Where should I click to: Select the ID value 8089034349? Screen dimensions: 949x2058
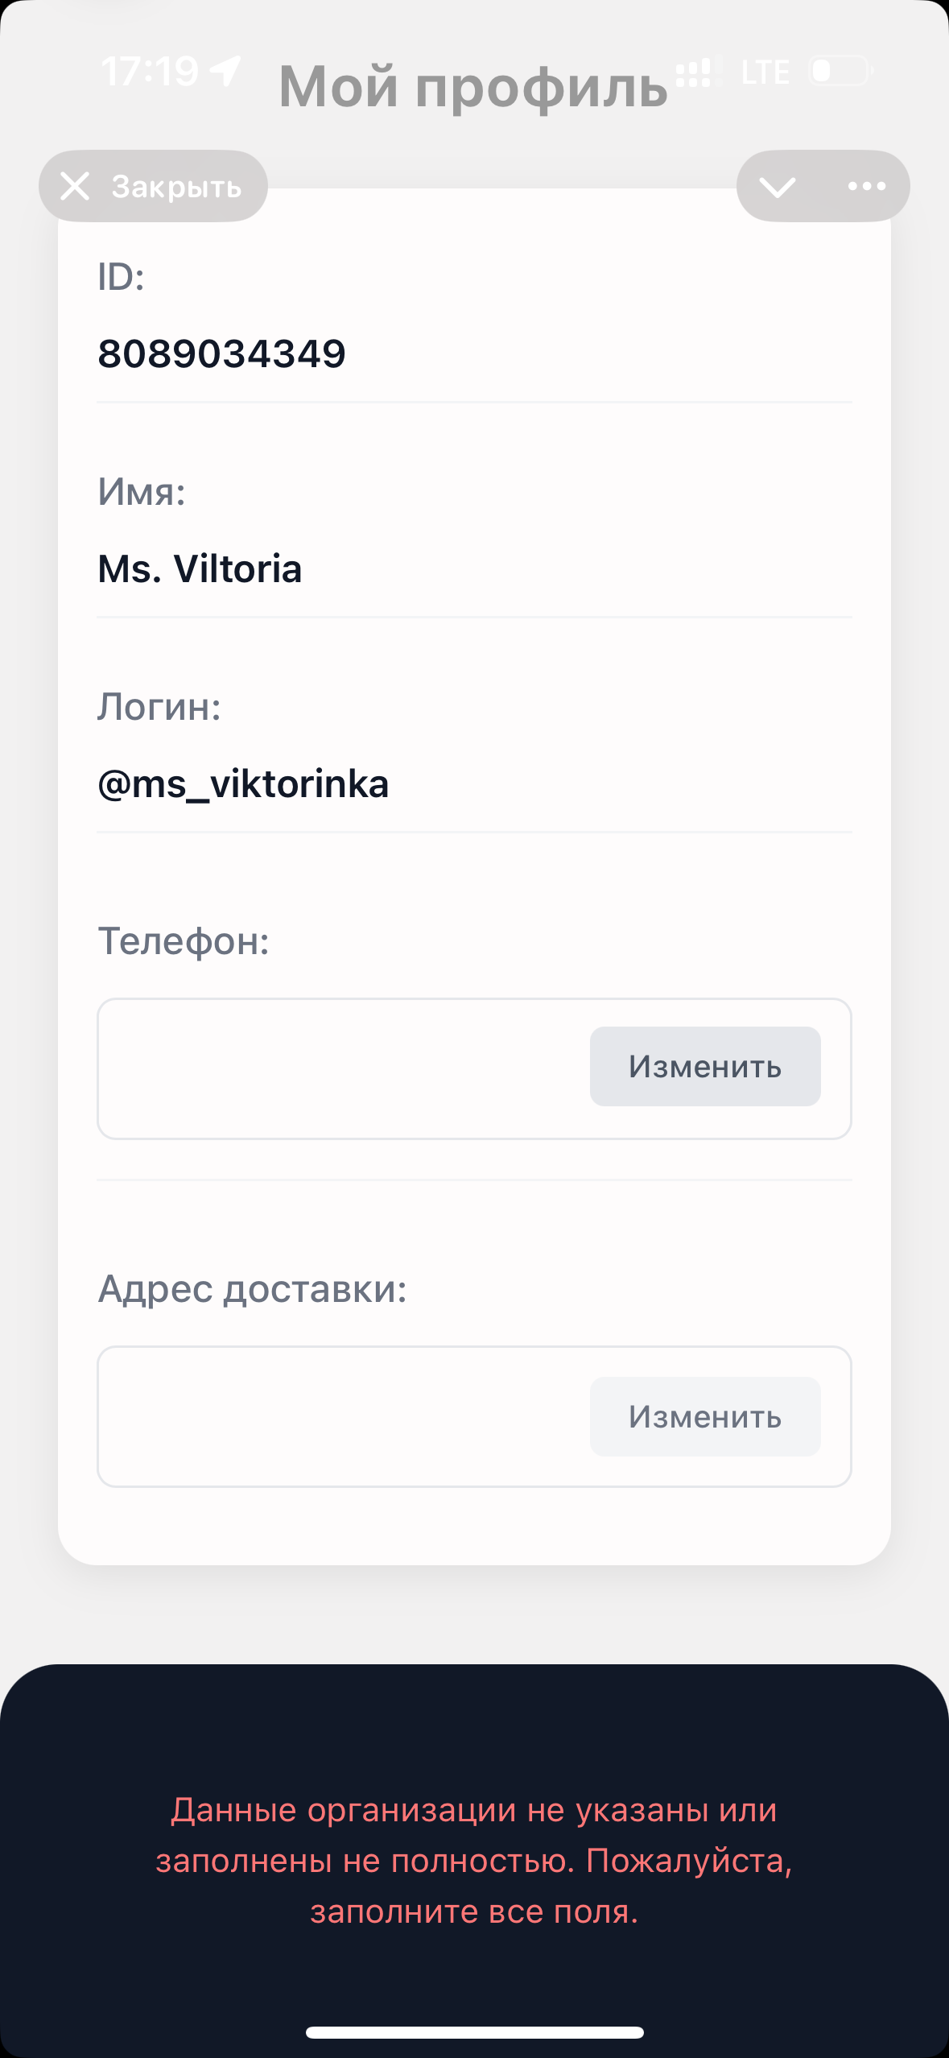tap(223, 352)
